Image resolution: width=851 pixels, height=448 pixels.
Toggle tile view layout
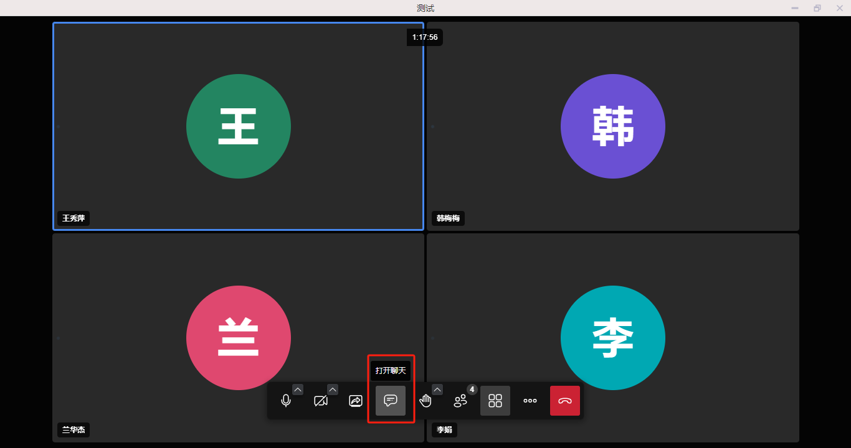tap(495, 401)
